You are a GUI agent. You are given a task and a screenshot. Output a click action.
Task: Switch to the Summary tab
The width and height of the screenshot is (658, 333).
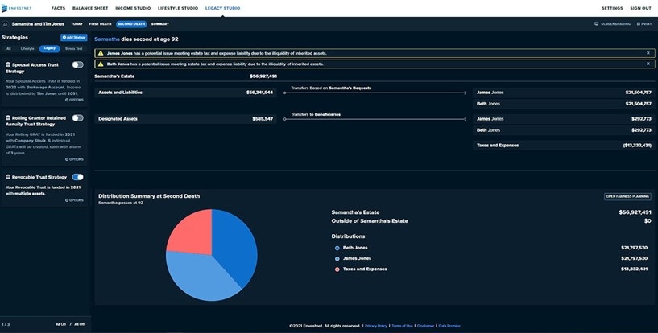[160, 24]
